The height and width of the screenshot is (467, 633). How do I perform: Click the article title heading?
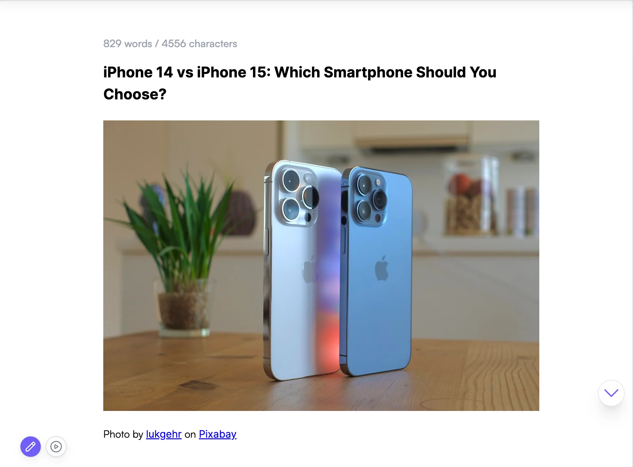299,82
